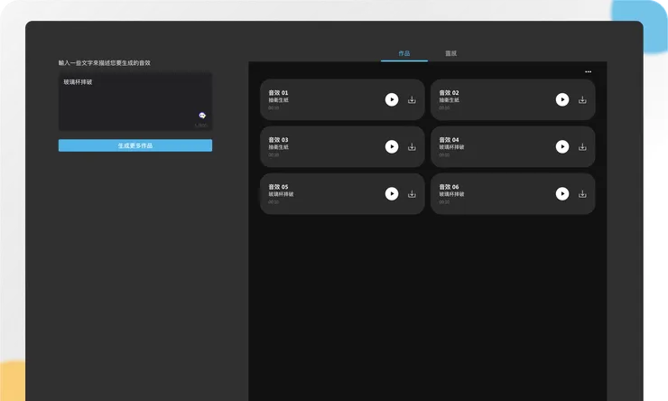Download sound effect 音效 04

pyautogui.click(x=582, y=147)
